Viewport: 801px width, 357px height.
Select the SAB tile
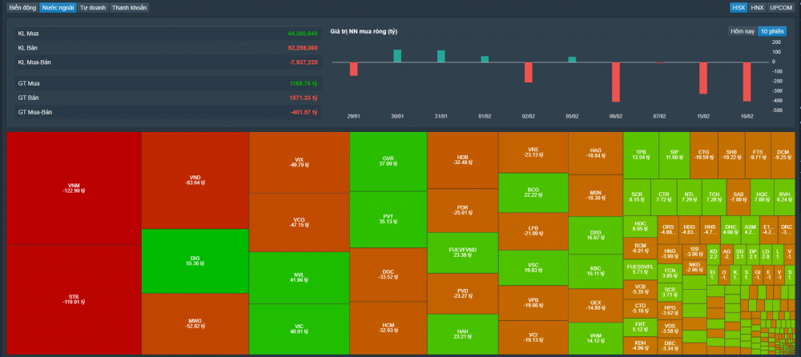click(739, 197)
